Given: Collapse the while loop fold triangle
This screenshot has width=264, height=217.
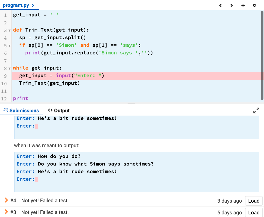Looking at the screenshot, I should pos(10,68).
